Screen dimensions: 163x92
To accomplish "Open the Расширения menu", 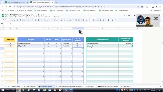I will (49, 17).
